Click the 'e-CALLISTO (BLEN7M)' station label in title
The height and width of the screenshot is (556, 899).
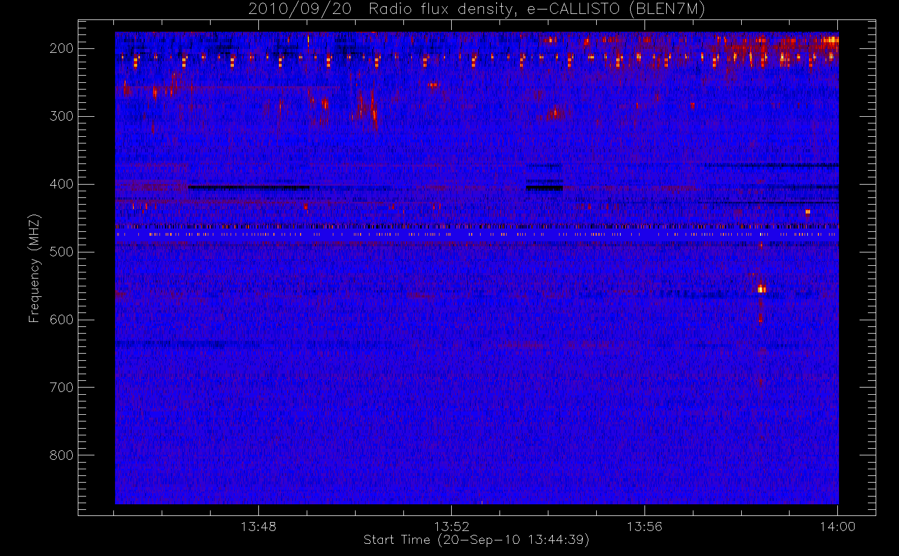616,9
